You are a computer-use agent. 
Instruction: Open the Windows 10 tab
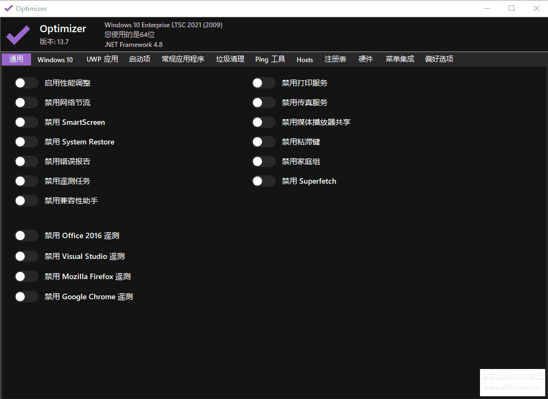pos(55,59)
